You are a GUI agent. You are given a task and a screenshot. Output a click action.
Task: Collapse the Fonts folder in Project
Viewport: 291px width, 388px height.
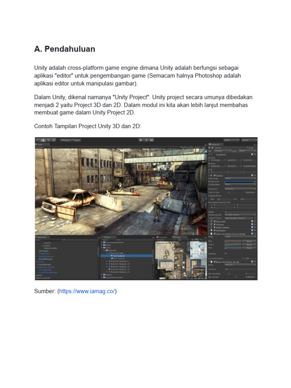102,248
